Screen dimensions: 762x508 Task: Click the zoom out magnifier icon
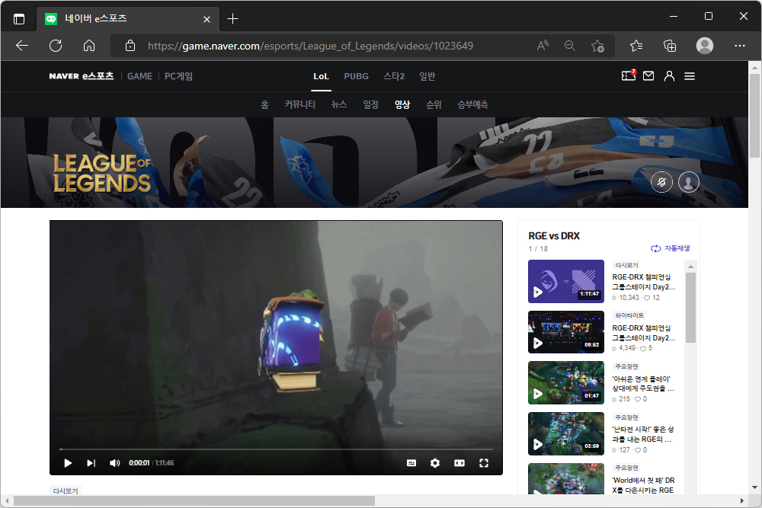[569, 46]
